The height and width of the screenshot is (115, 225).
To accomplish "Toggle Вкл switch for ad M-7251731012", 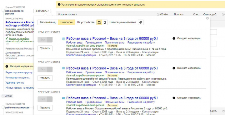I will (45, 40).
